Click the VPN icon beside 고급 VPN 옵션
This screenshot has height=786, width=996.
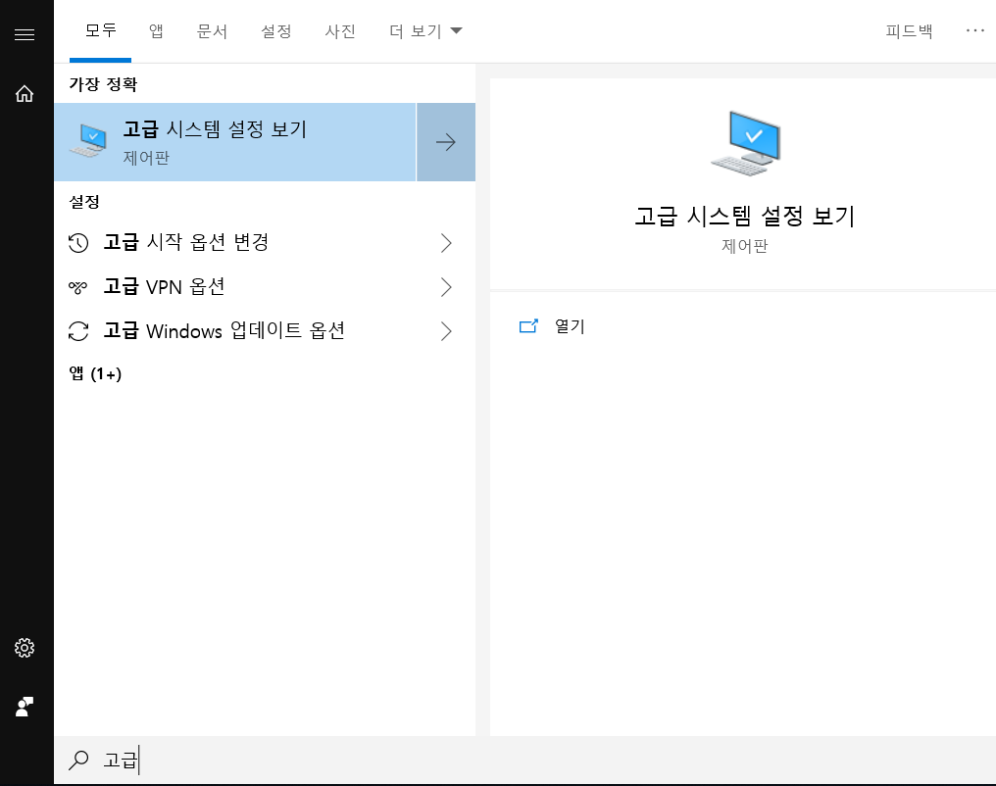coord(77,287)
